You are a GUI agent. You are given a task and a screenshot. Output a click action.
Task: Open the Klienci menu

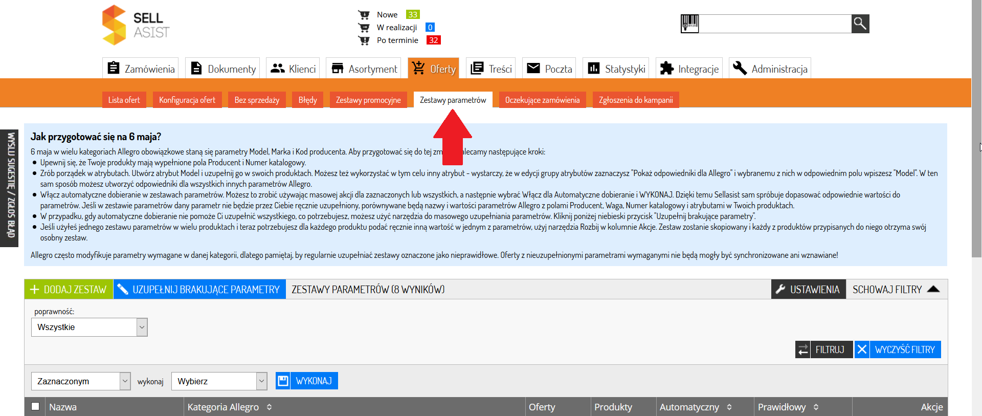coord(293,68)
